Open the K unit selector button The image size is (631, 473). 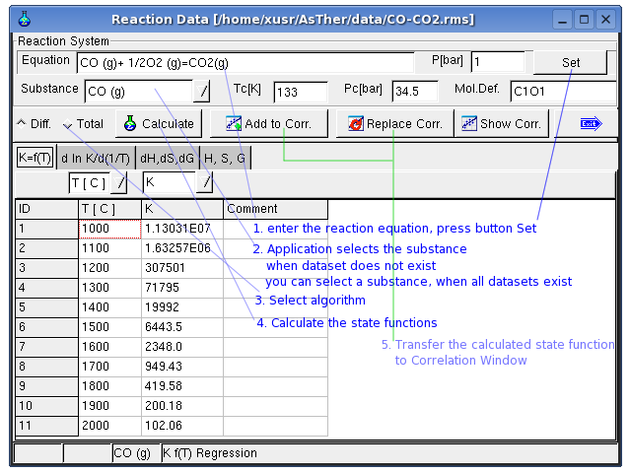point(204,182)
